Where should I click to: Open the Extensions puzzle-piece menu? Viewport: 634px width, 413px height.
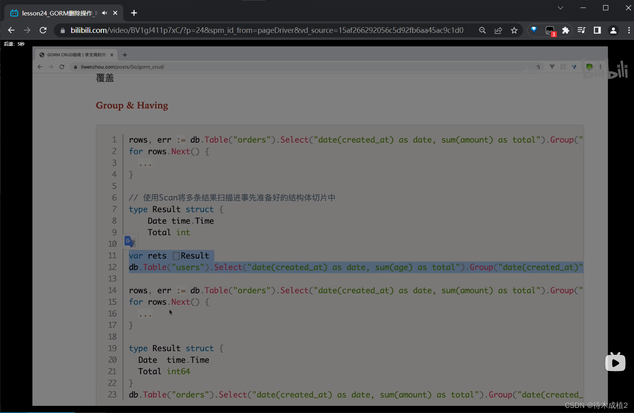click(565, 30)
